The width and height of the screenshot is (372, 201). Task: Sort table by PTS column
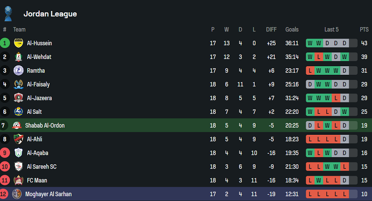364,30
